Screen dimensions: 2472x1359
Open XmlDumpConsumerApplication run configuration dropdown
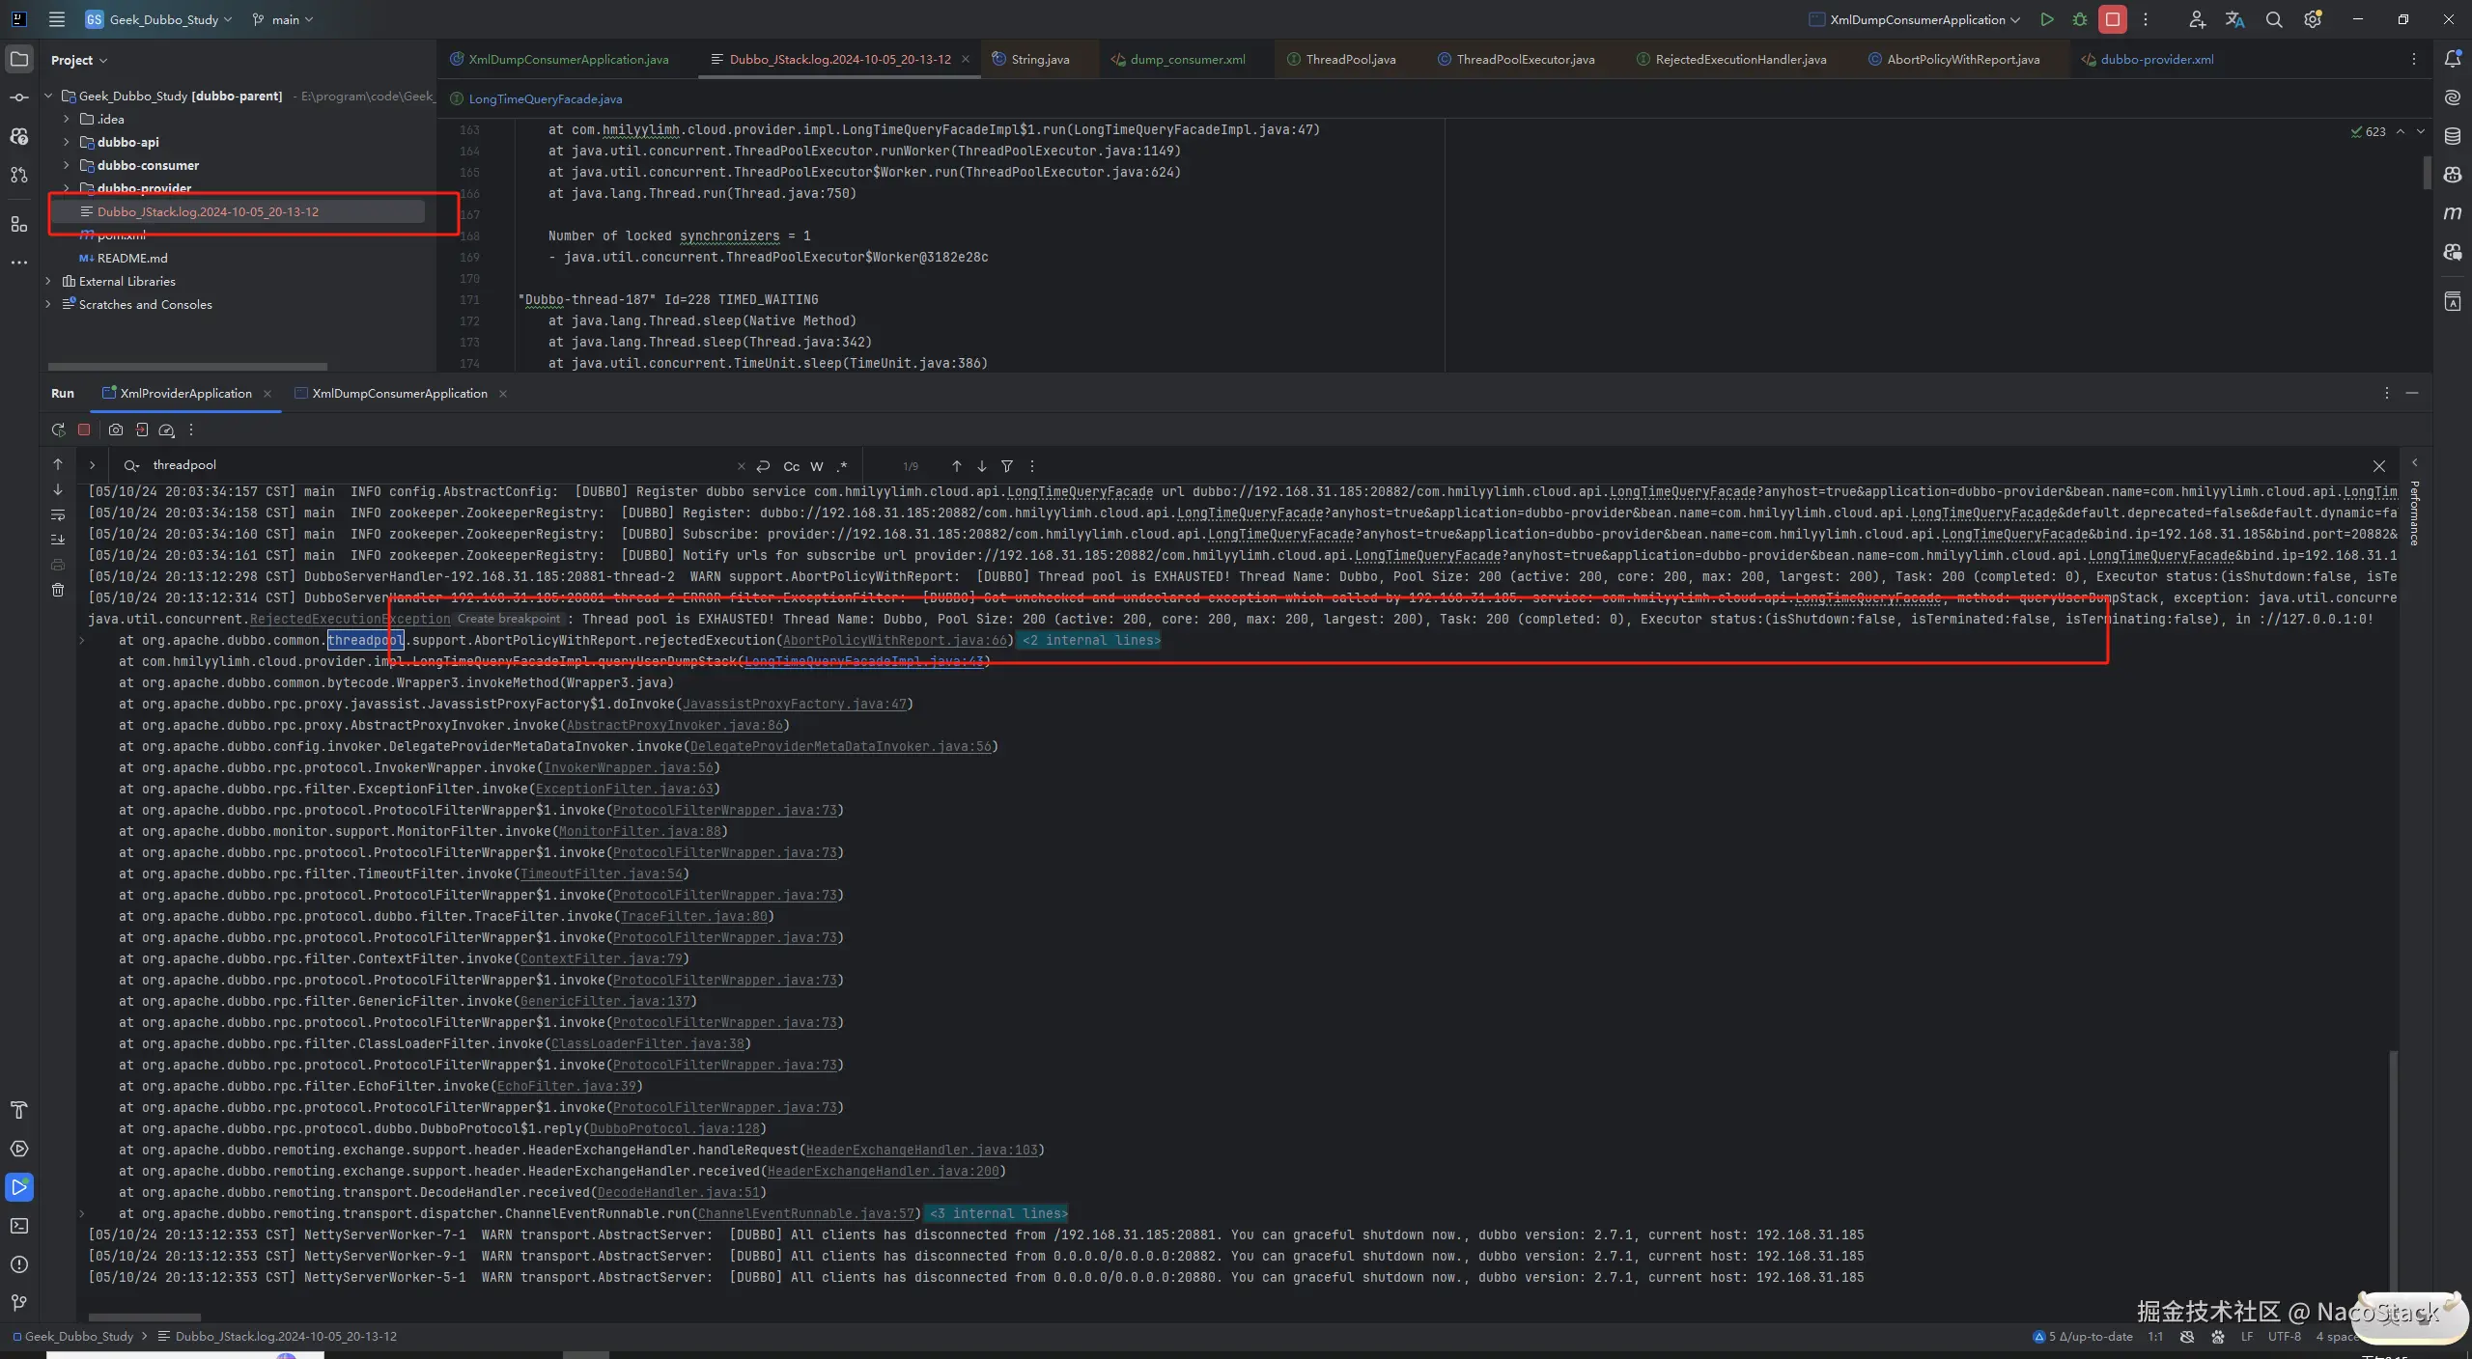click(1915, 19)
